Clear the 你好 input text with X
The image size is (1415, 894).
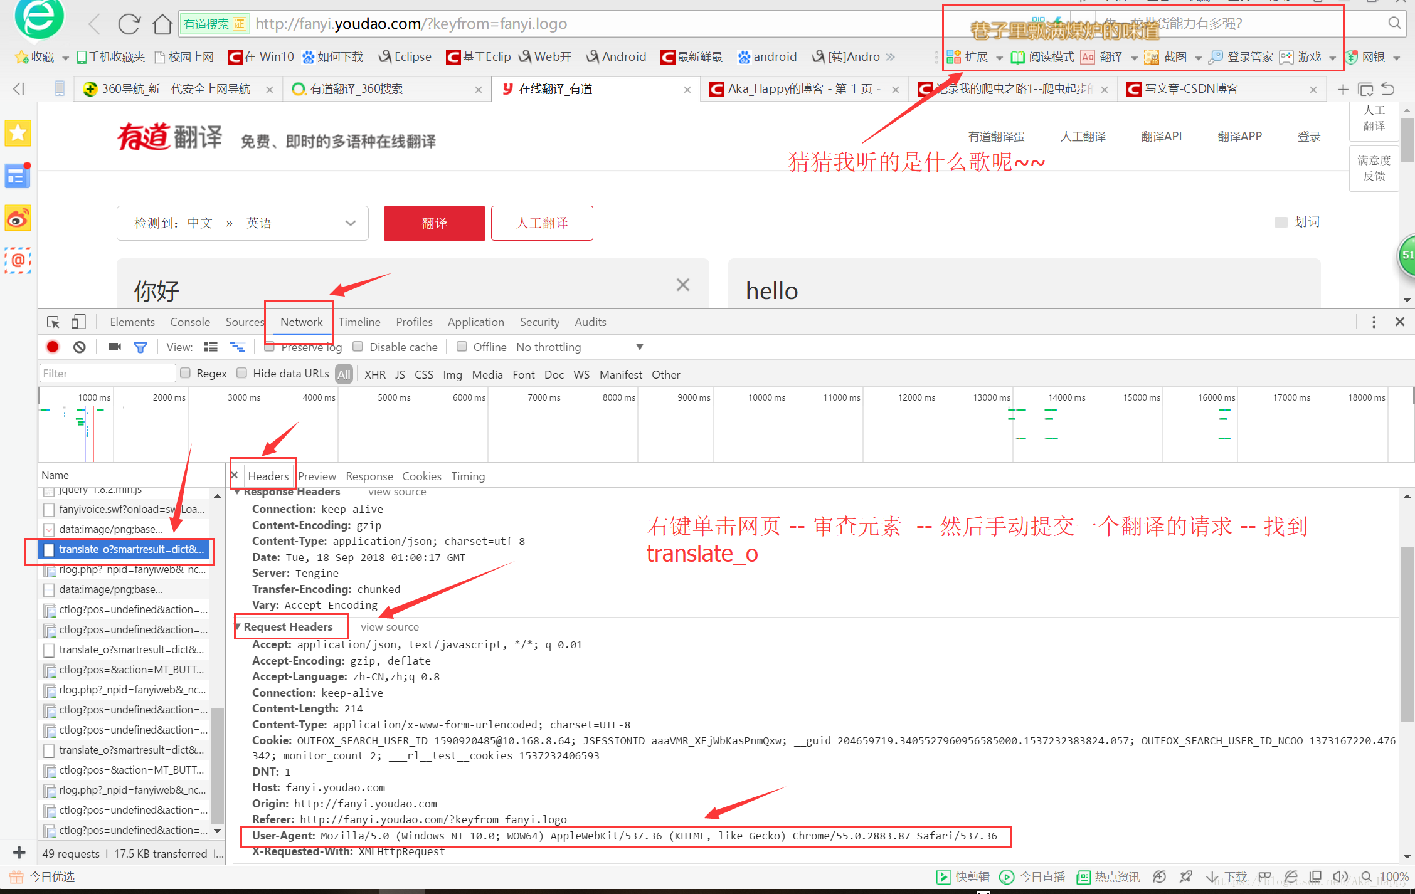point(683,285)
